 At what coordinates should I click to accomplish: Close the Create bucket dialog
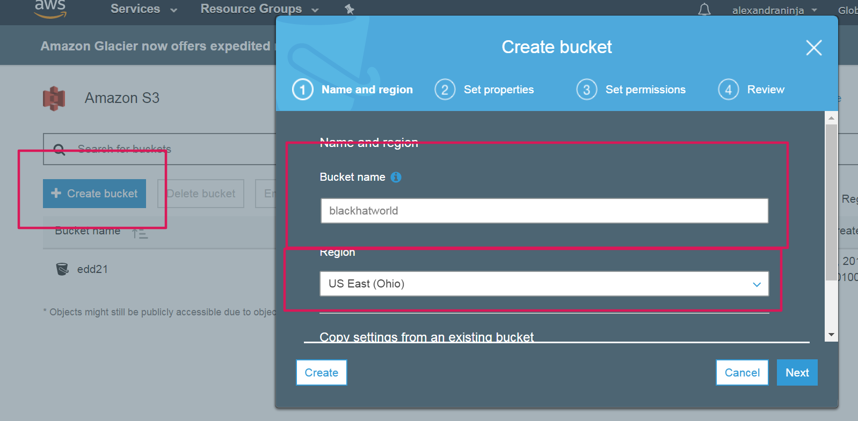[814, 48]
